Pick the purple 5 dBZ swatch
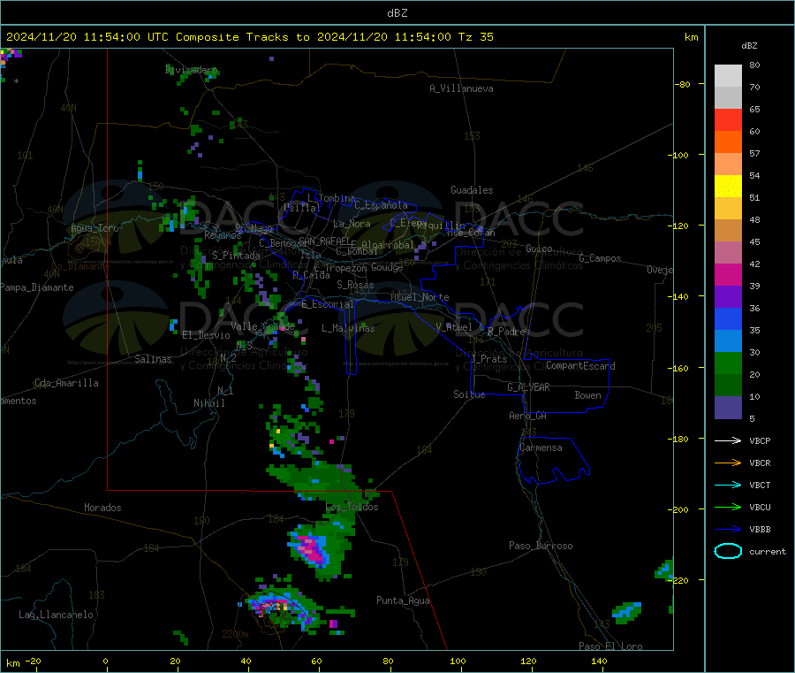The width and height of the screenshot is (795, 673). coord(728,408)
